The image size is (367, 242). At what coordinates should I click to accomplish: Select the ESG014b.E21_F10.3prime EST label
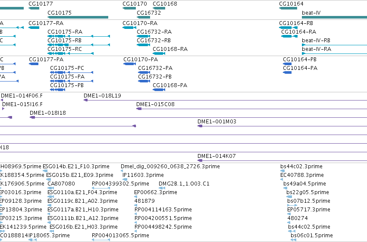pos(76,167)
